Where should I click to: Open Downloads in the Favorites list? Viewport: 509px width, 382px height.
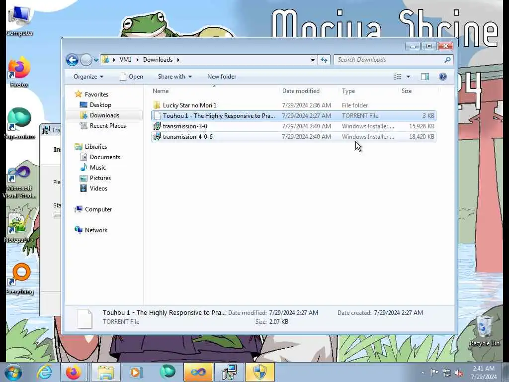pyautogui.click(x=104, y=115)
